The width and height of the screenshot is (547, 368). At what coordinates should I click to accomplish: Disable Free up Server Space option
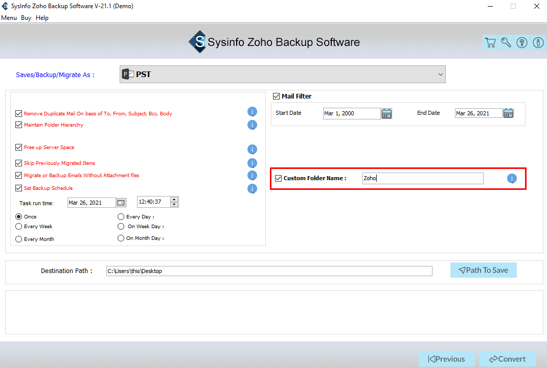pos(19,148)
